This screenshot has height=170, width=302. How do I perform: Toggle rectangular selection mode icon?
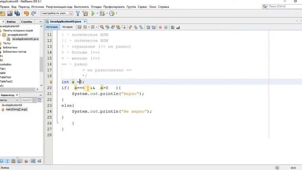[124, 27]
